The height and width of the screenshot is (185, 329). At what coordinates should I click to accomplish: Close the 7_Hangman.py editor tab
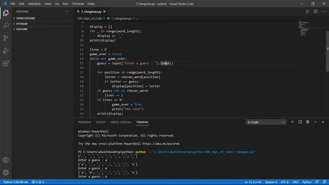point(104,12)
